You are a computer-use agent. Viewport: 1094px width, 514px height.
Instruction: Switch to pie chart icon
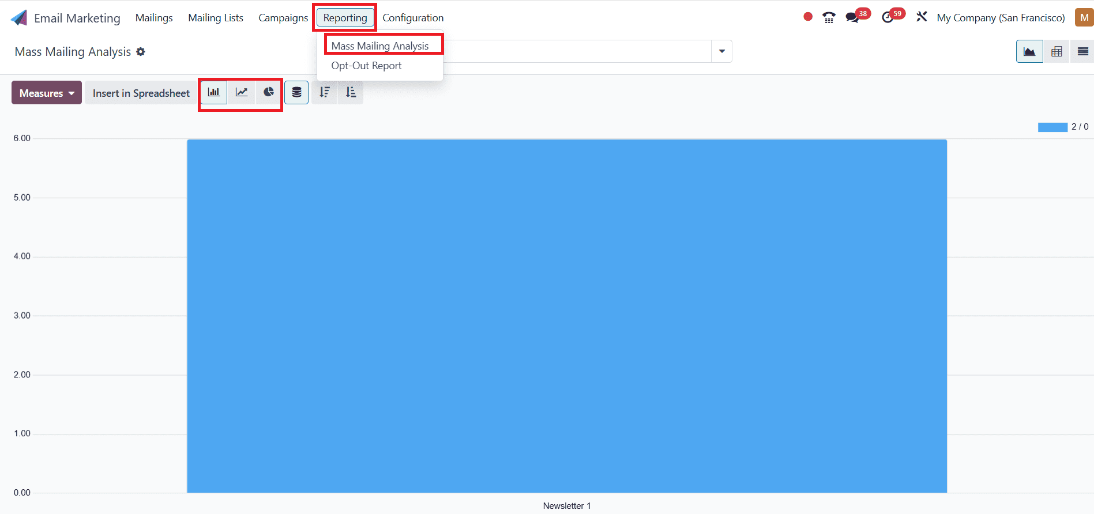[269, 92]
